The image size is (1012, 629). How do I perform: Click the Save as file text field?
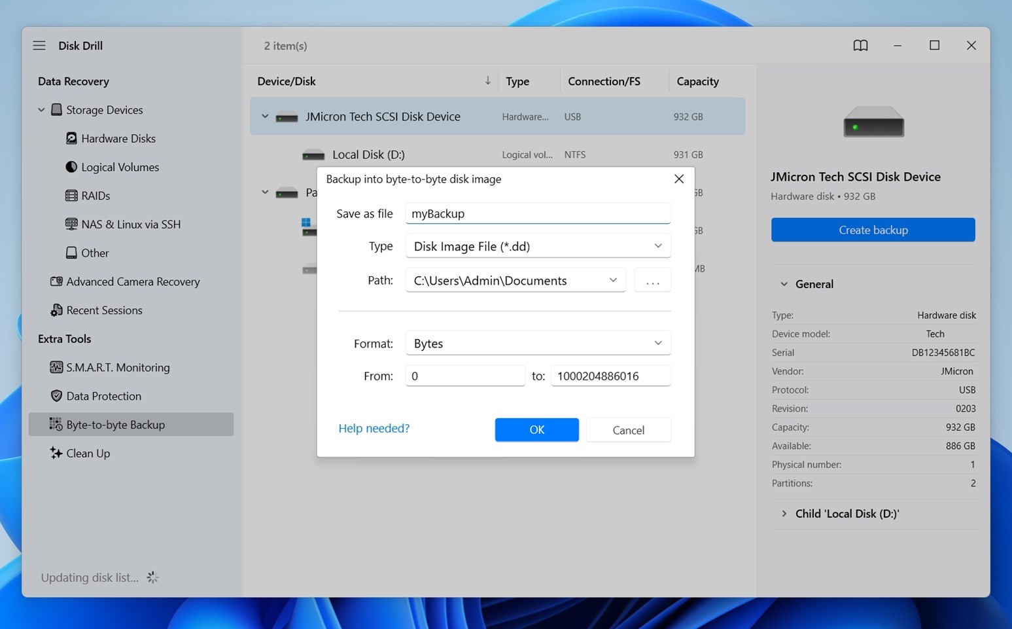(x=538, y=213)
